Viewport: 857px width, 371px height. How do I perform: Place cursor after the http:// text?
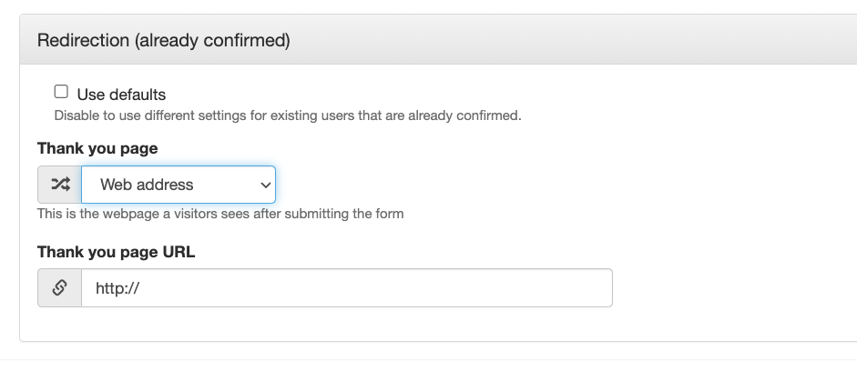click(140, 287)
